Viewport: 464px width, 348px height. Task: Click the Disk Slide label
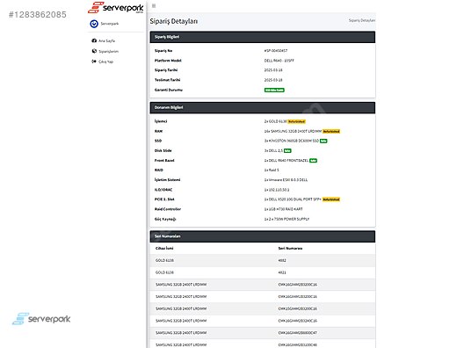(163, 150)
